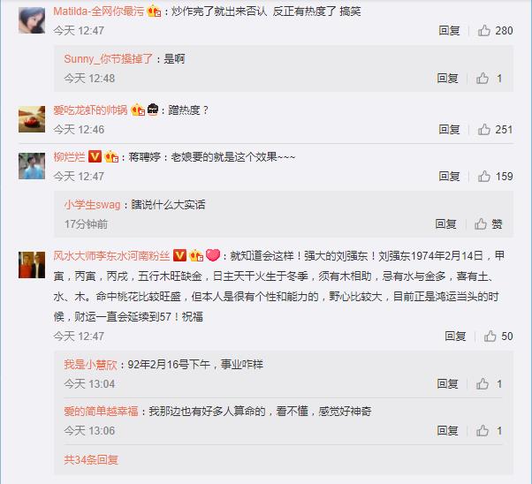Open 风水大师李东水河南粉丝 username link
532x484 pixels.
pyautogui.click(x=111, y=255)
